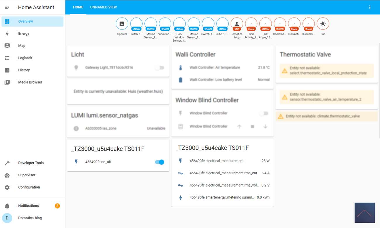380x228 pixels.
Task: Open Developer Tools from the sidebar
Action: 31,163
